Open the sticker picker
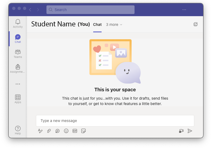211x150 pixels. point(83,131)
